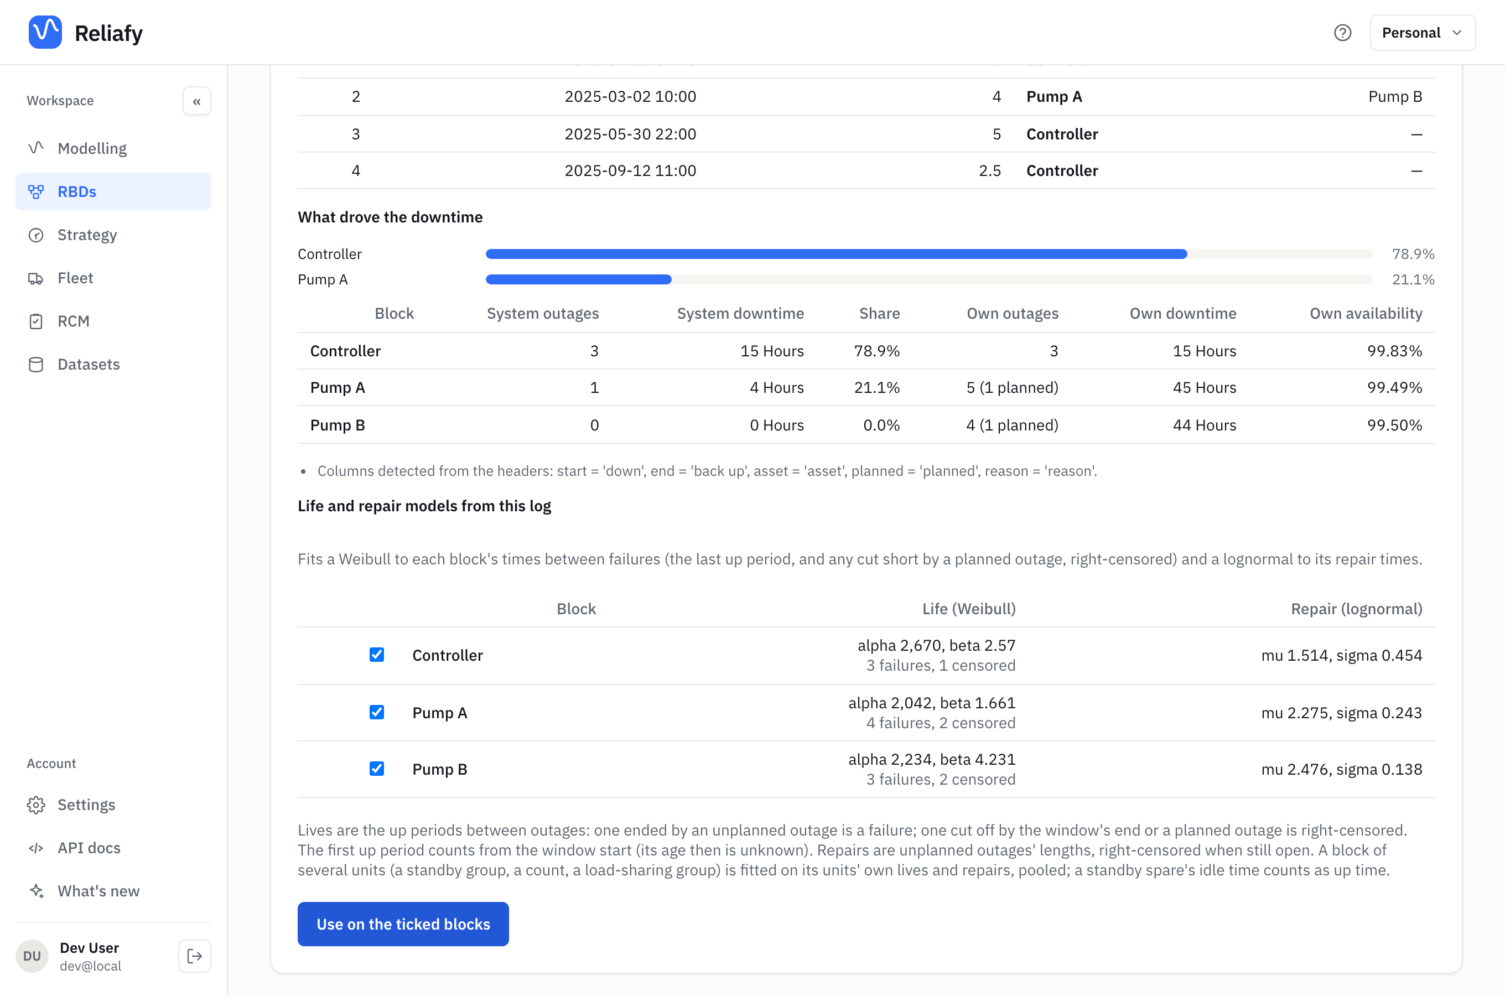This screenshot has height=996, width=1505.
Task: Open the Personal workspace dropdown
Action: 1423,33
